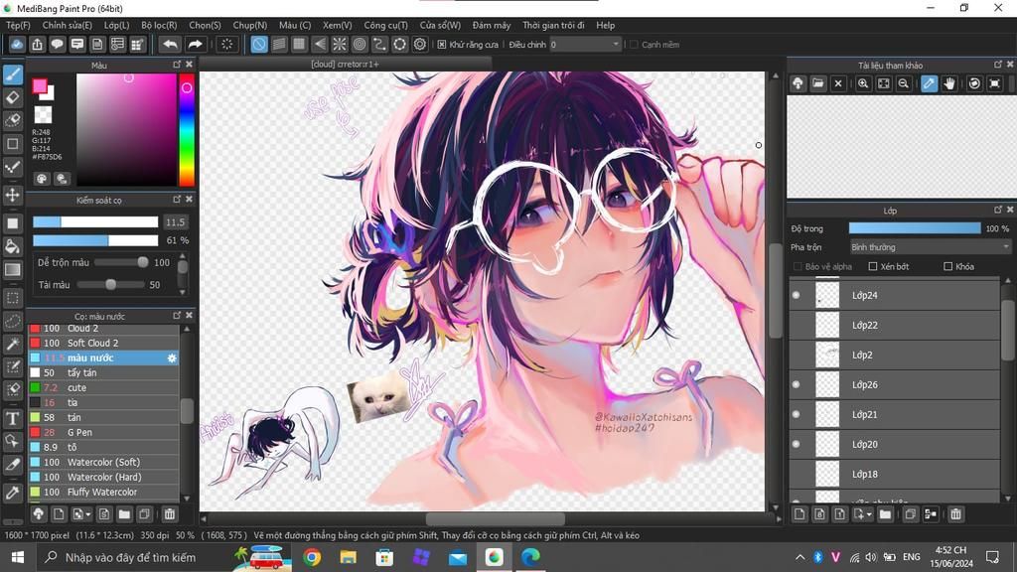Open the Công cụ(T) menu
Screen dimensions: 1017x572
[x=386, y=25]
